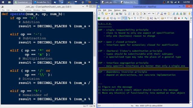Open the Run menu in IDLE window
The image size is (193, 108).
[21, 10]
